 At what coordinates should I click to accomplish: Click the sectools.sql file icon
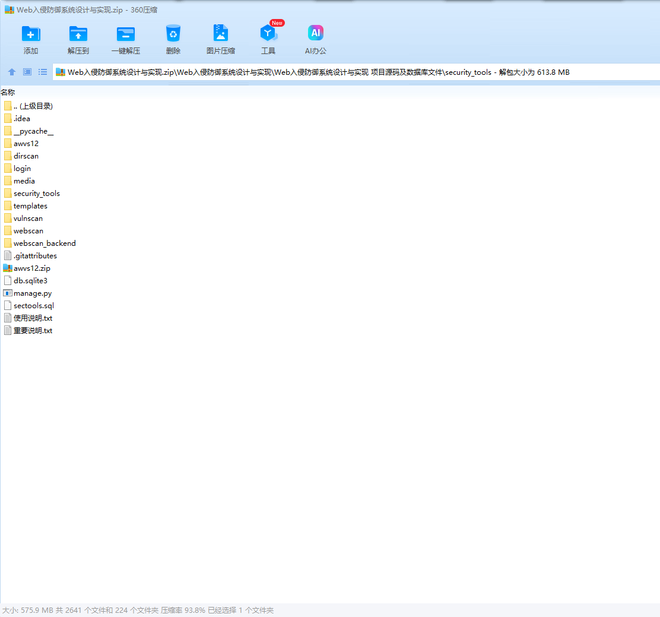click(8, 305)
